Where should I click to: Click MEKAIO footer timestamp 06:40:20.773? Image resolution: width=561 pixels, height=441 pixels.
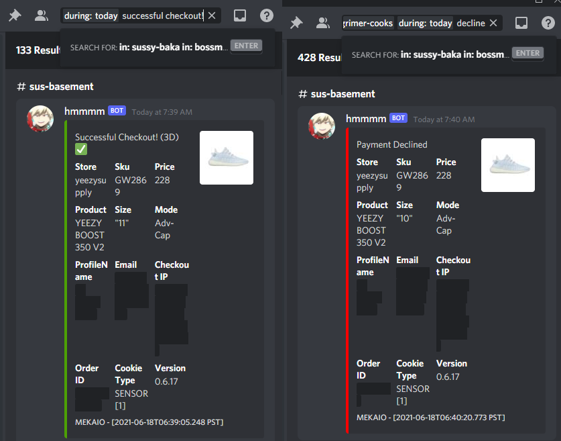[x=431, y=418]
